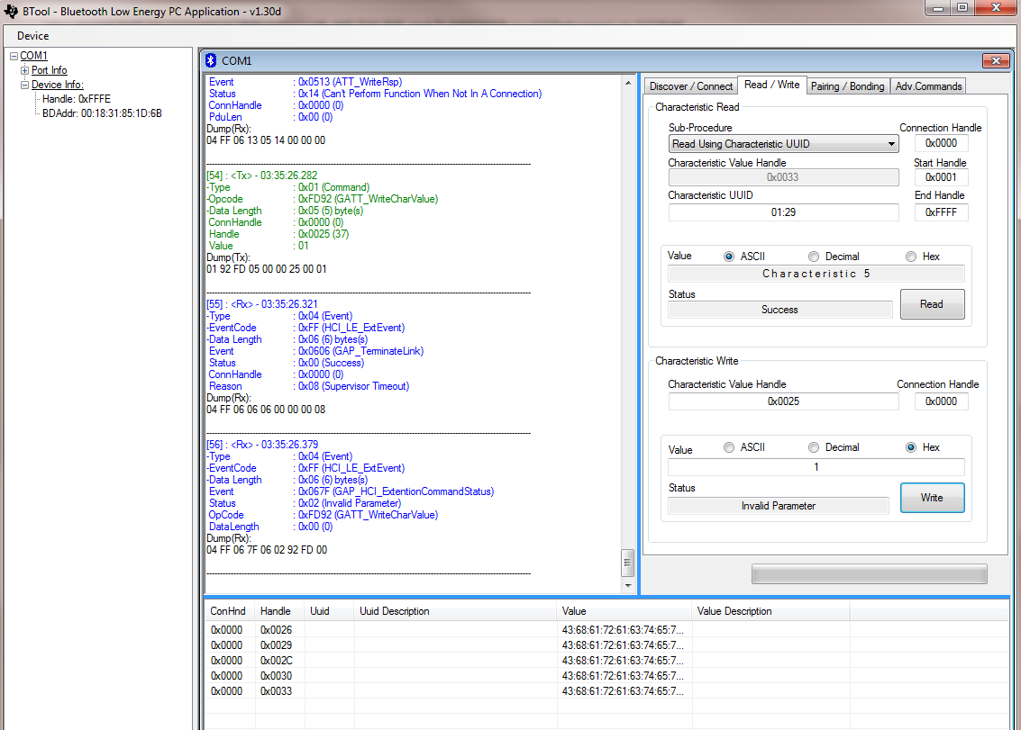Click the log scrollbar down arrow
Screen dimensions: 1021x730
tap(628, 585)
